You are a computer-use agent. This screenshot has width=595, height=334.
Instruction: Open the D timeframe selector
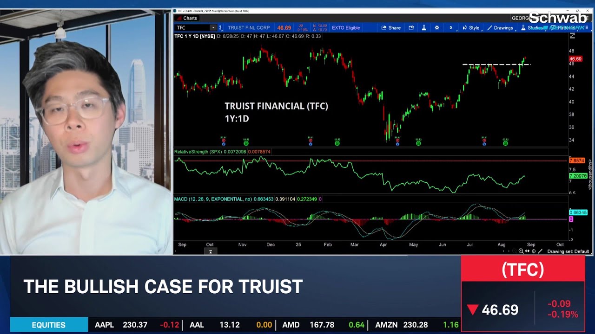tap(450, 28)
